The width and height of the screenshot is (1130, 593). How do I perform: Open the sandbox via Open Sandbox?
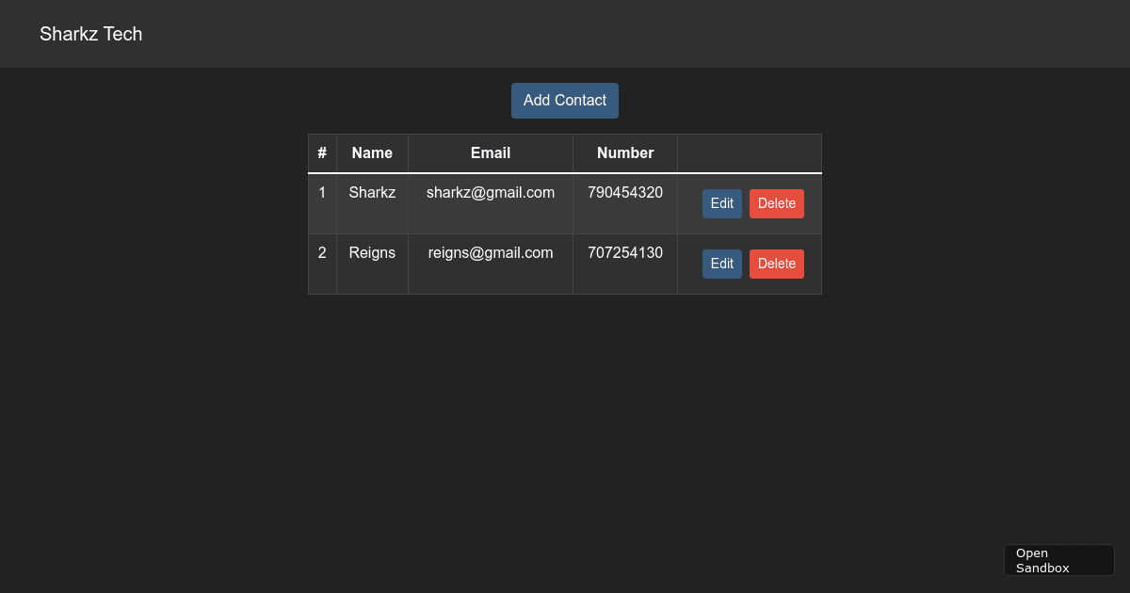(x=1058, y=560)
